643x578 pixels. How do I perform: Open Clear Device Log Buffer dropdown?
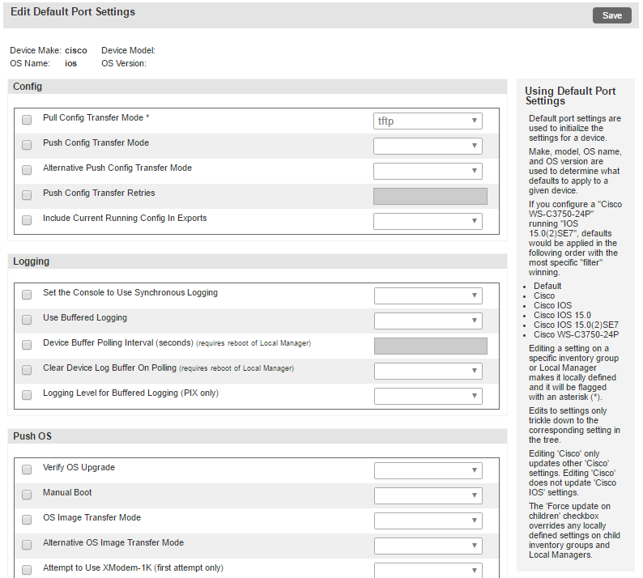pyautogui.click(x=428, y=371)
